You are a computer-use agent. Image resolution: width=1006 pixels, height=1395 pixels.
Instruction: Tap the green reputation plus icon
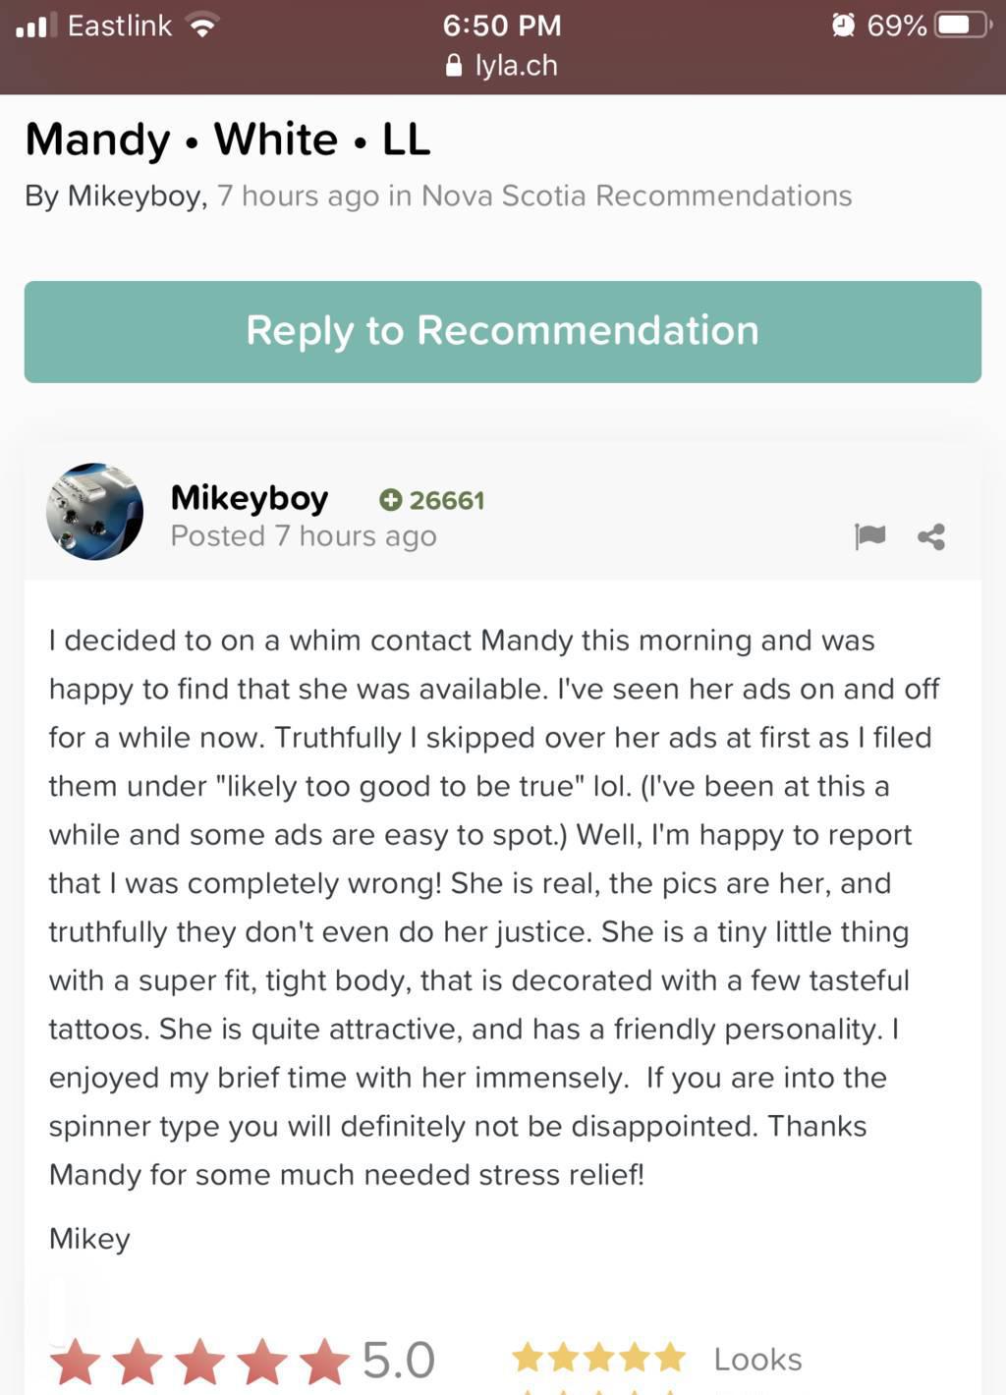(x=390, y=500)
